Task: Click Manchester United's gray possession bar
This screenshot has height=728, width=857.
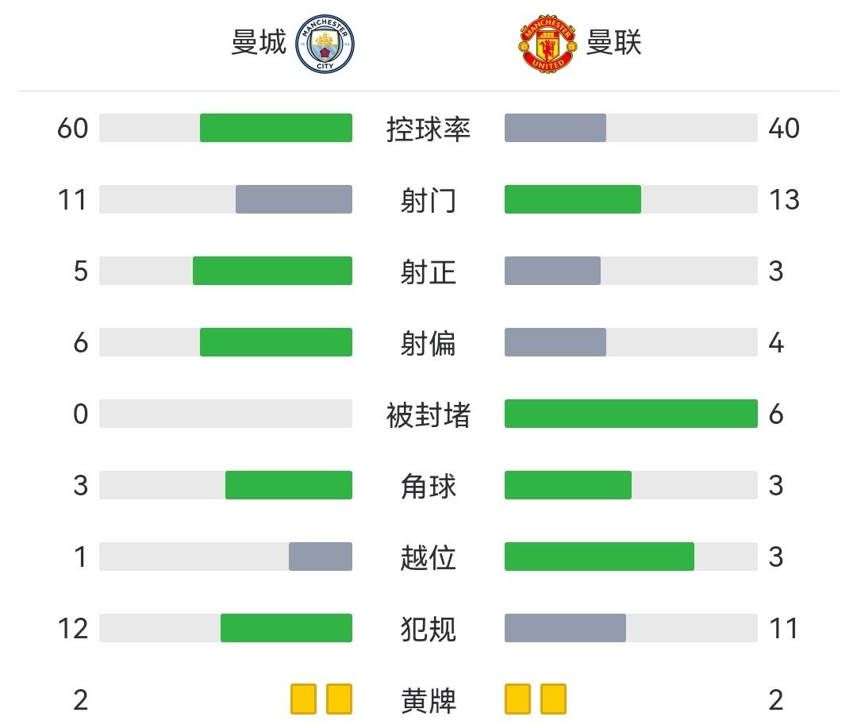Action: click(x=555, y=128)
